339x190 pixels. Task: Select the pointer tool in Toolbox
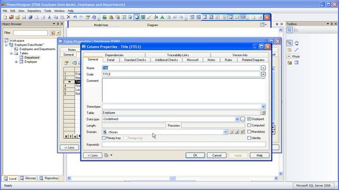pyautogui.click(x=290, y=43)
